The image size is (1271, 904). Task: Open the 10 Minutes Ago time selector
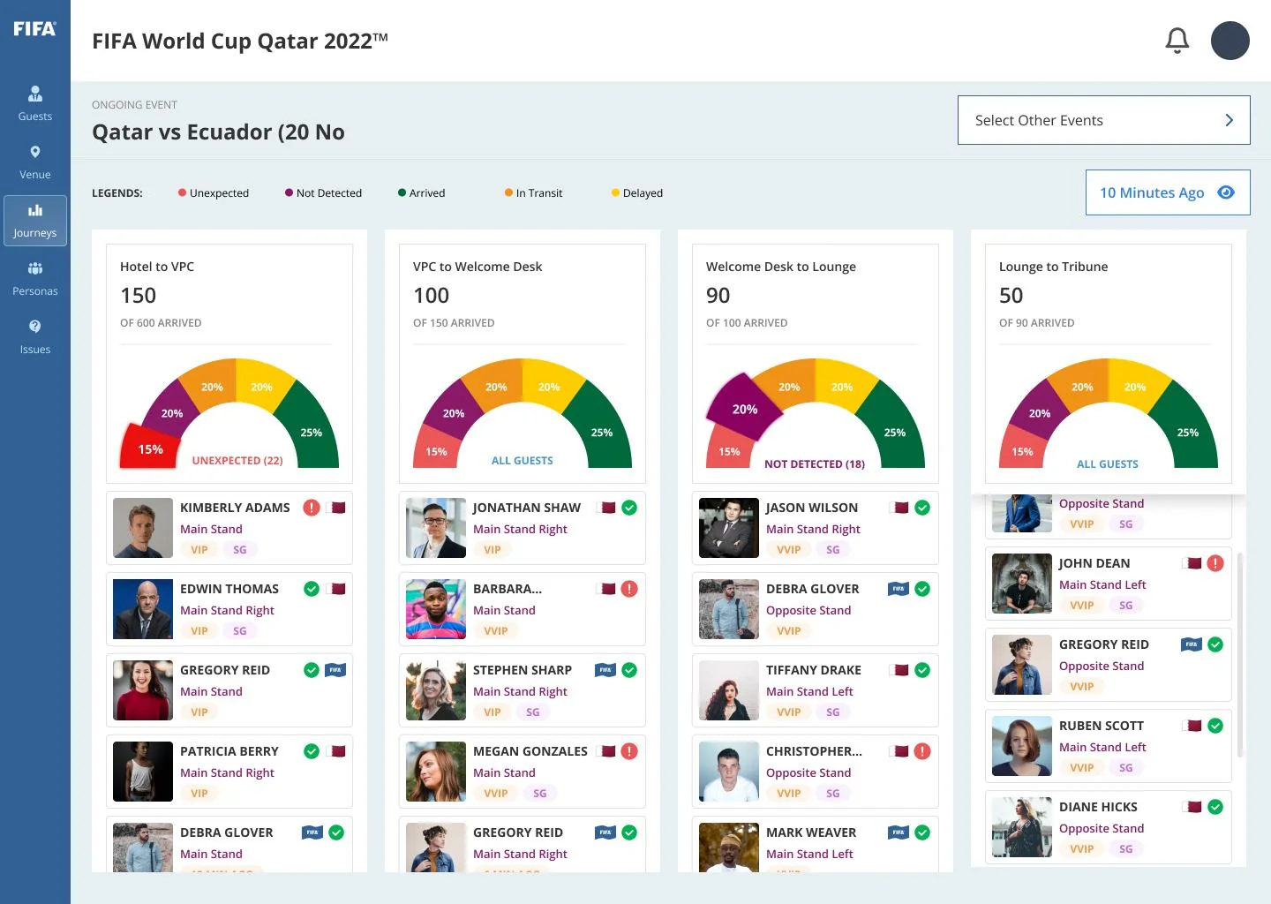pyautogui.click(x=1168, y=192)
